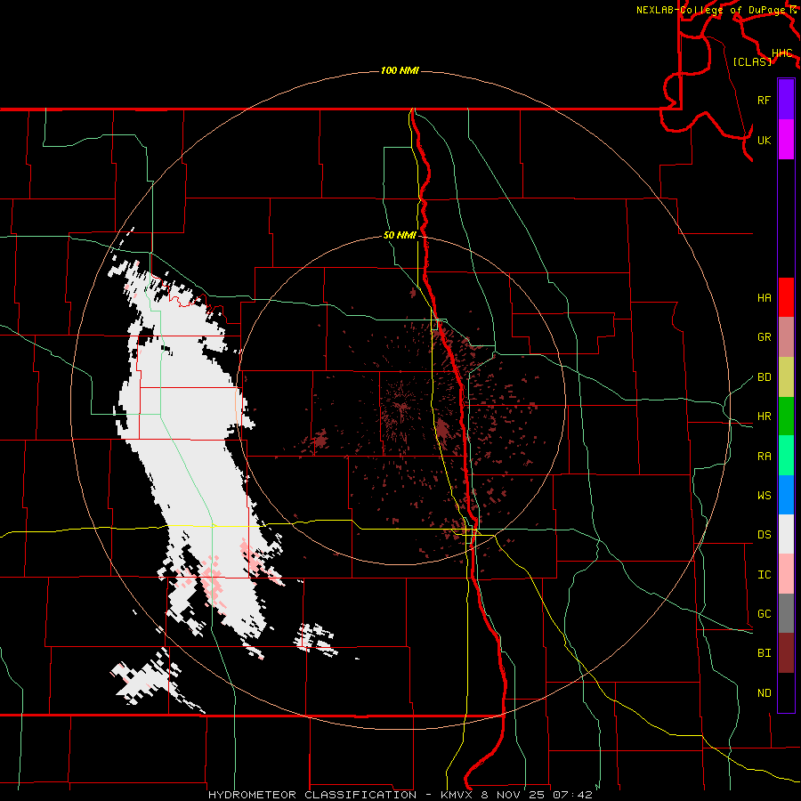Click the 'KMVX' radar site identifier
801x801 pixels.
(457, 795)
